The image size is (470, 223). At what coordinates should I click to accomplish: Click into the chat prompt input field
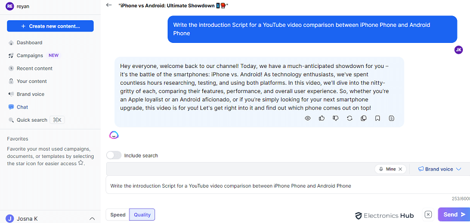pos(287,185)
